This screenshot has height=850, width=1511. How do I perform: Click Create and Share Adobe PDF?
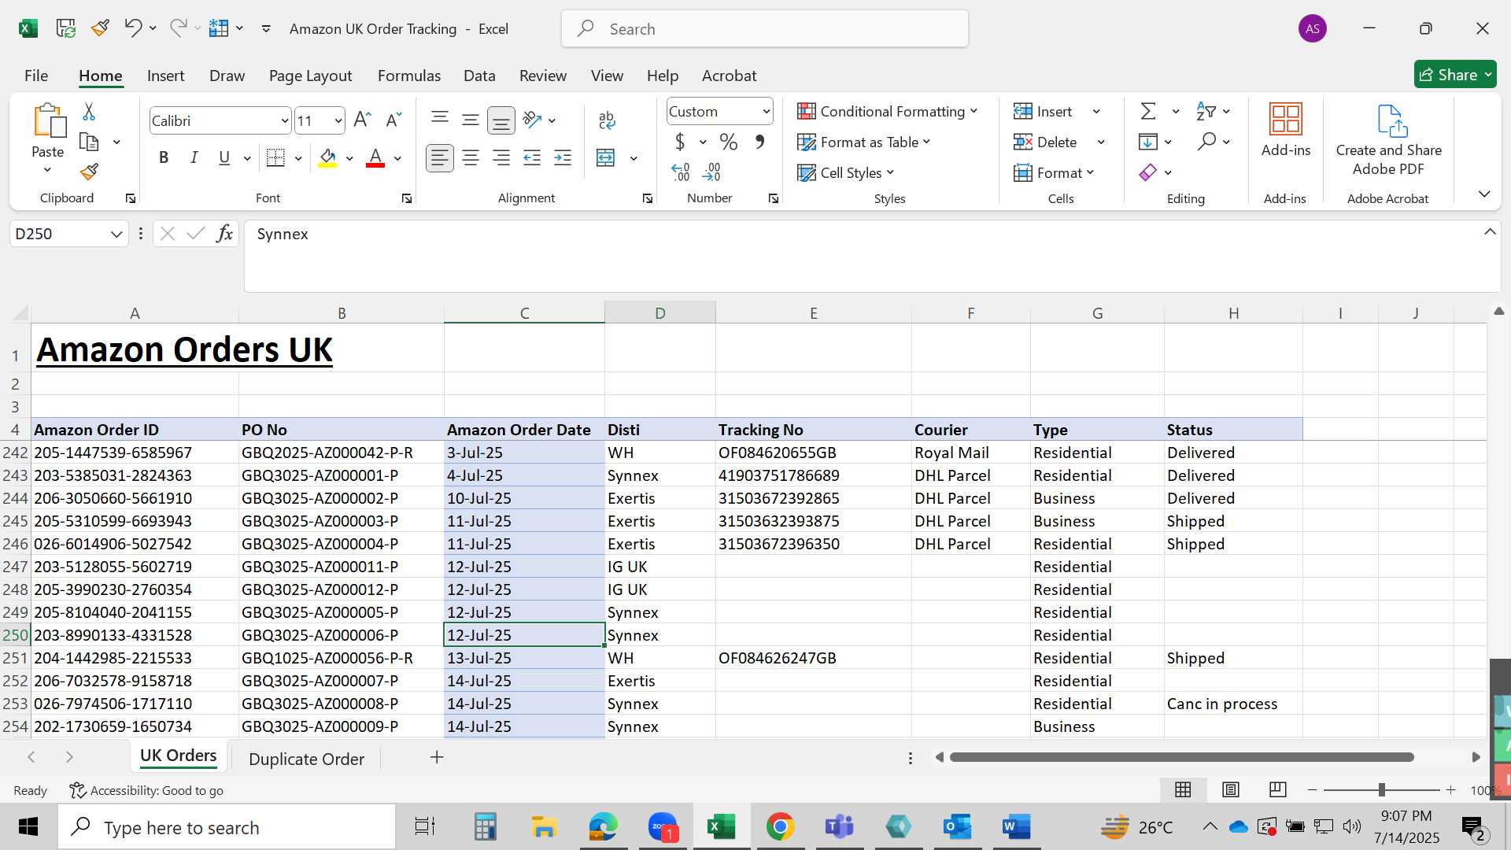(x=1389, y=141)
